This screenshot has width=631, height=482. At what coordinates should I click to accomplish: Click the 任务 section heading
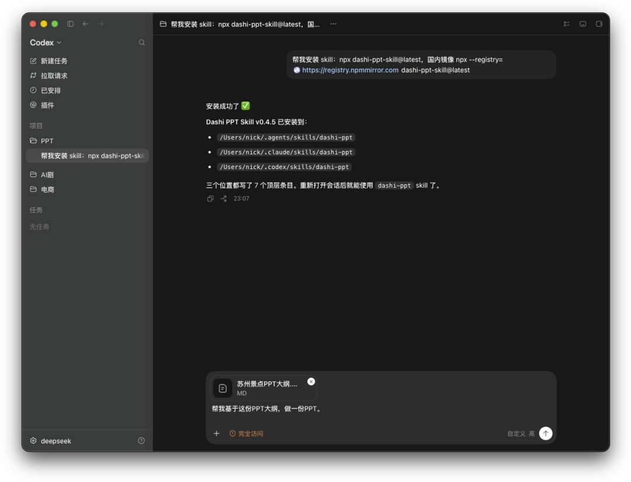[x=36, y=210]
